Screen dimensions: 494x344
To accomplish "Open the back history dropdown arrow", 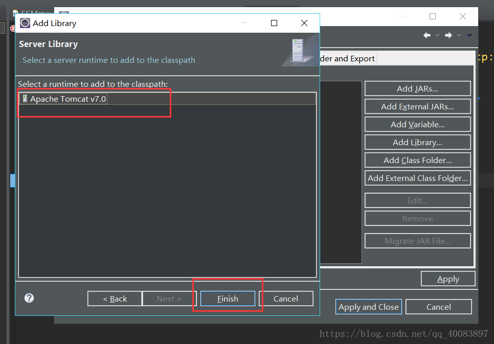I will [438, 35].
